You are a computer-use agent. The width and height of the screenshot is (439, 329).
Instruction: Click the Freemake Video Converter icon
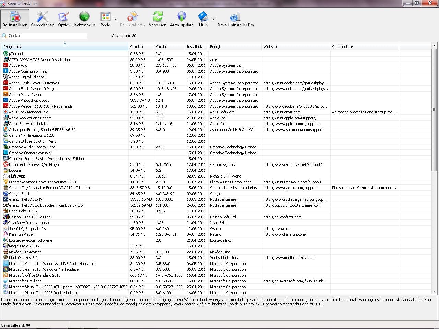6,182
